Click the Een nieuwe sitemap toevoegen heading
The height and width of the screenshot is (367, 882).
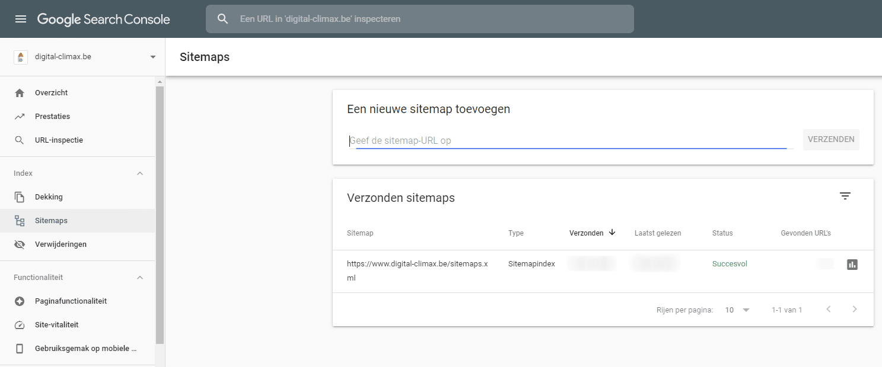coord(428,109)
